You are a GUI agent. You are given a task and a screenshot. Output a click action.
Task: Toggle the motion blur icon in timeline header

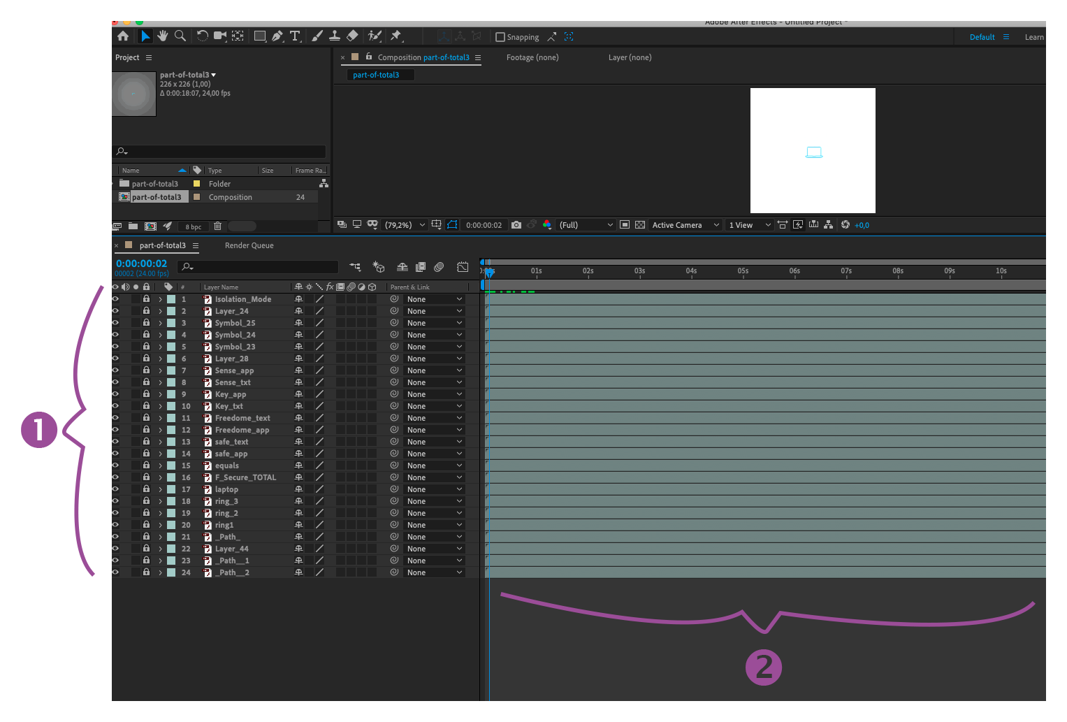point(439,267)
